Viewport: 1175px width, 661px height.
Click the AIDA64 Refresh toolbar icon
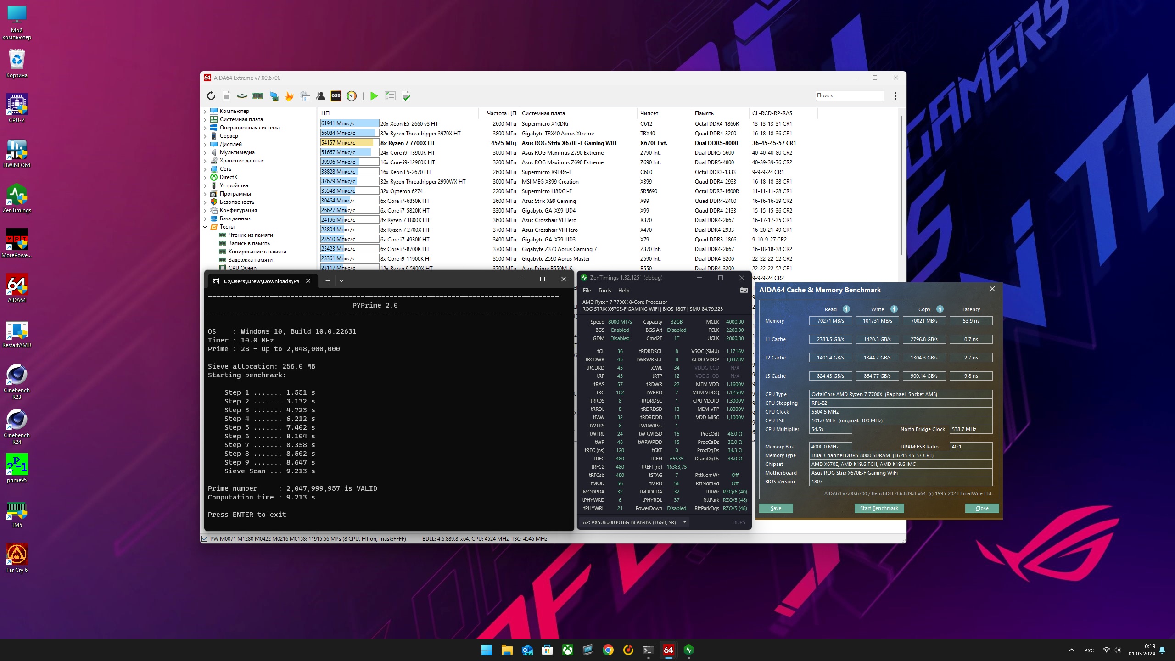pyautogui.click(x=211, y=96)
